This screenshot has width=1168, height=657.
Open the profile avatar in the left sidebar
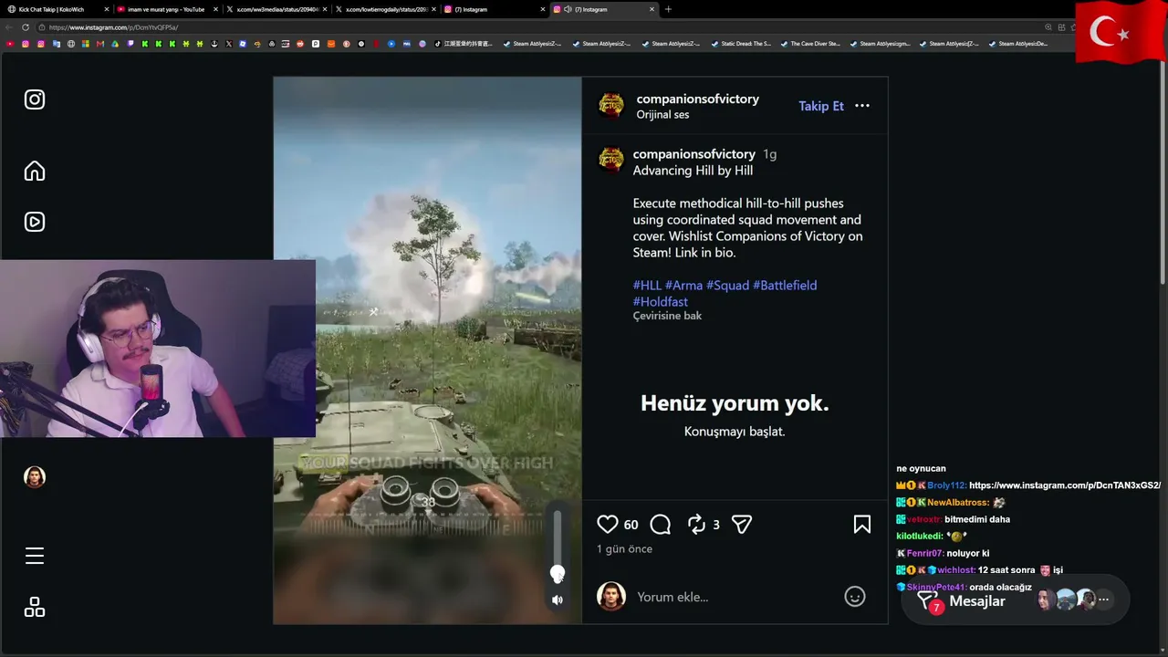coord(35,477)
